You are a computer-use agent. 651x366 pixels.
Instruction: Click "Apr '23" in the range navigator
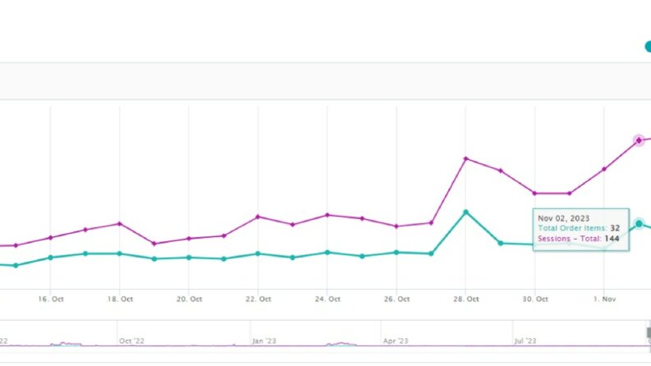[396, 341]
